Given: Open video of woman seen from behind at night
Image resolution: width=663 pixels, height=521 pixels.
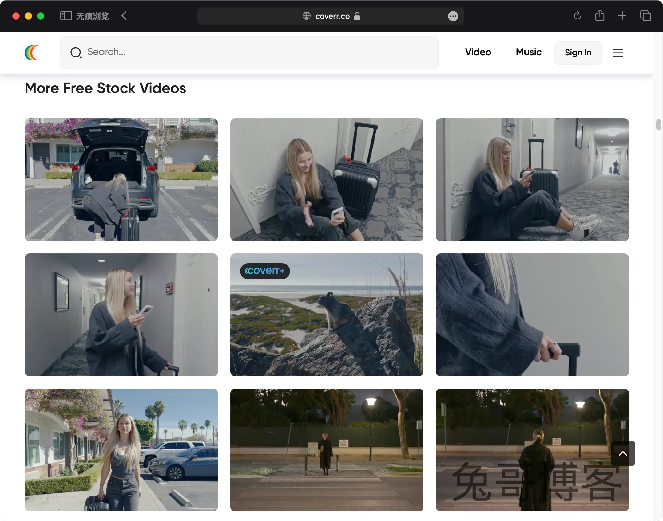Looking at the screenshot, I should [x=532, y=450].
